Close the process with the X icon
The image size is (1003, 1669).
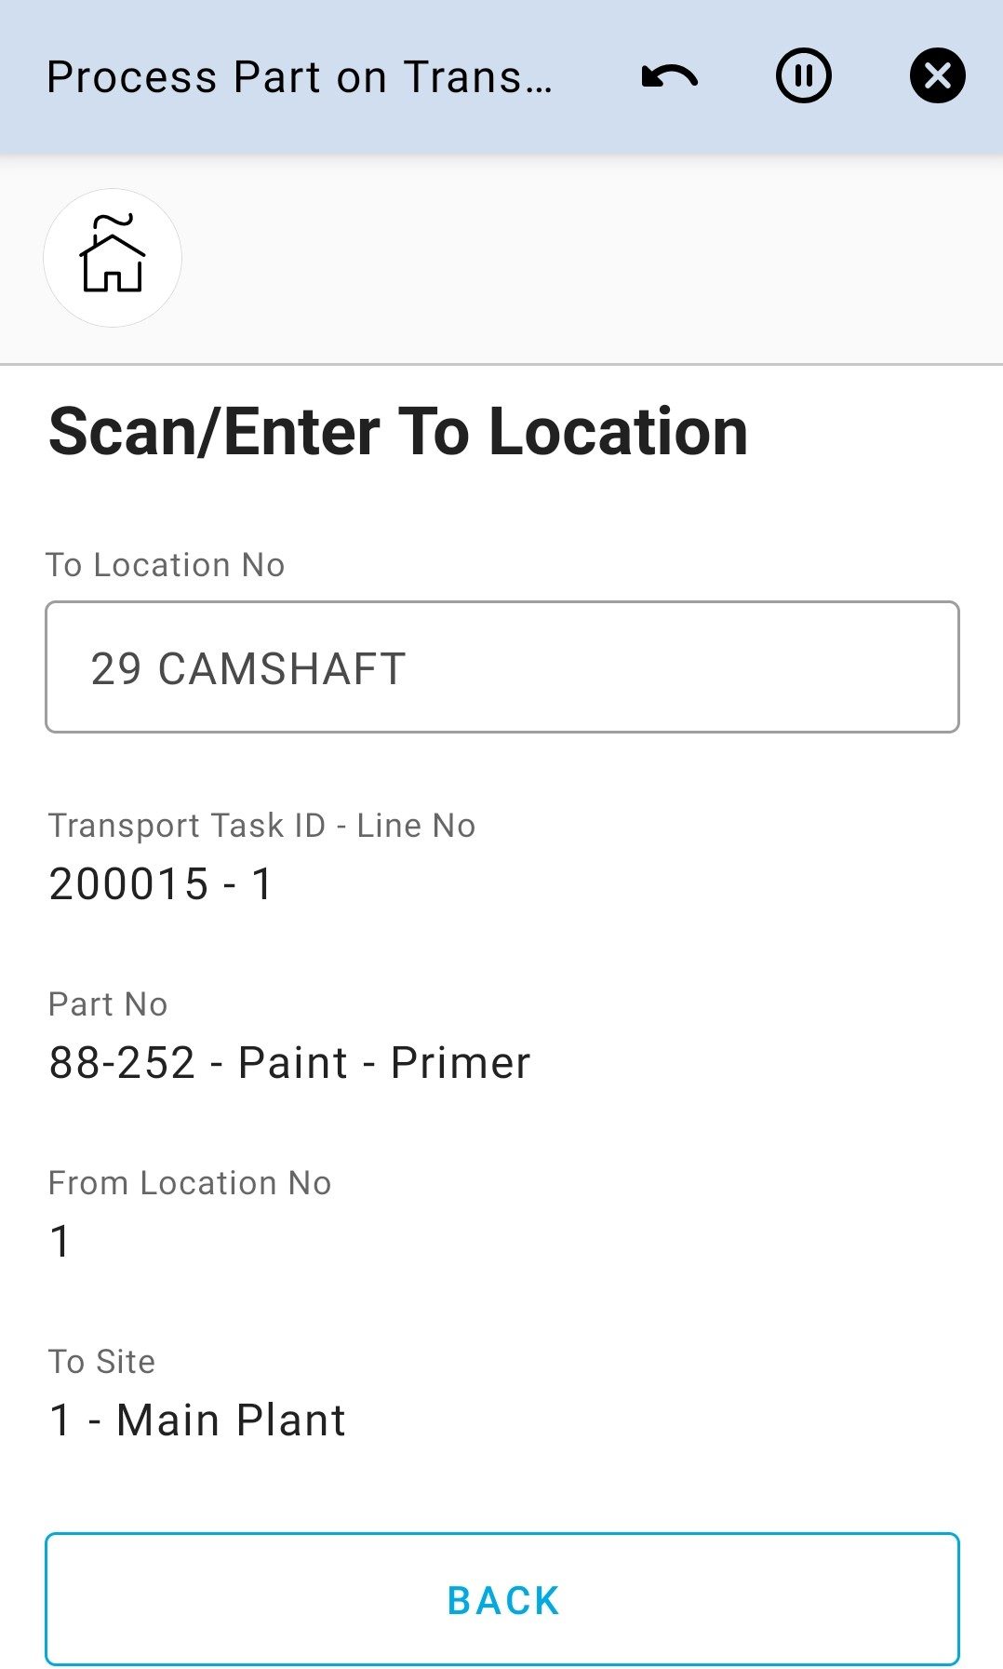click(937, 76)
